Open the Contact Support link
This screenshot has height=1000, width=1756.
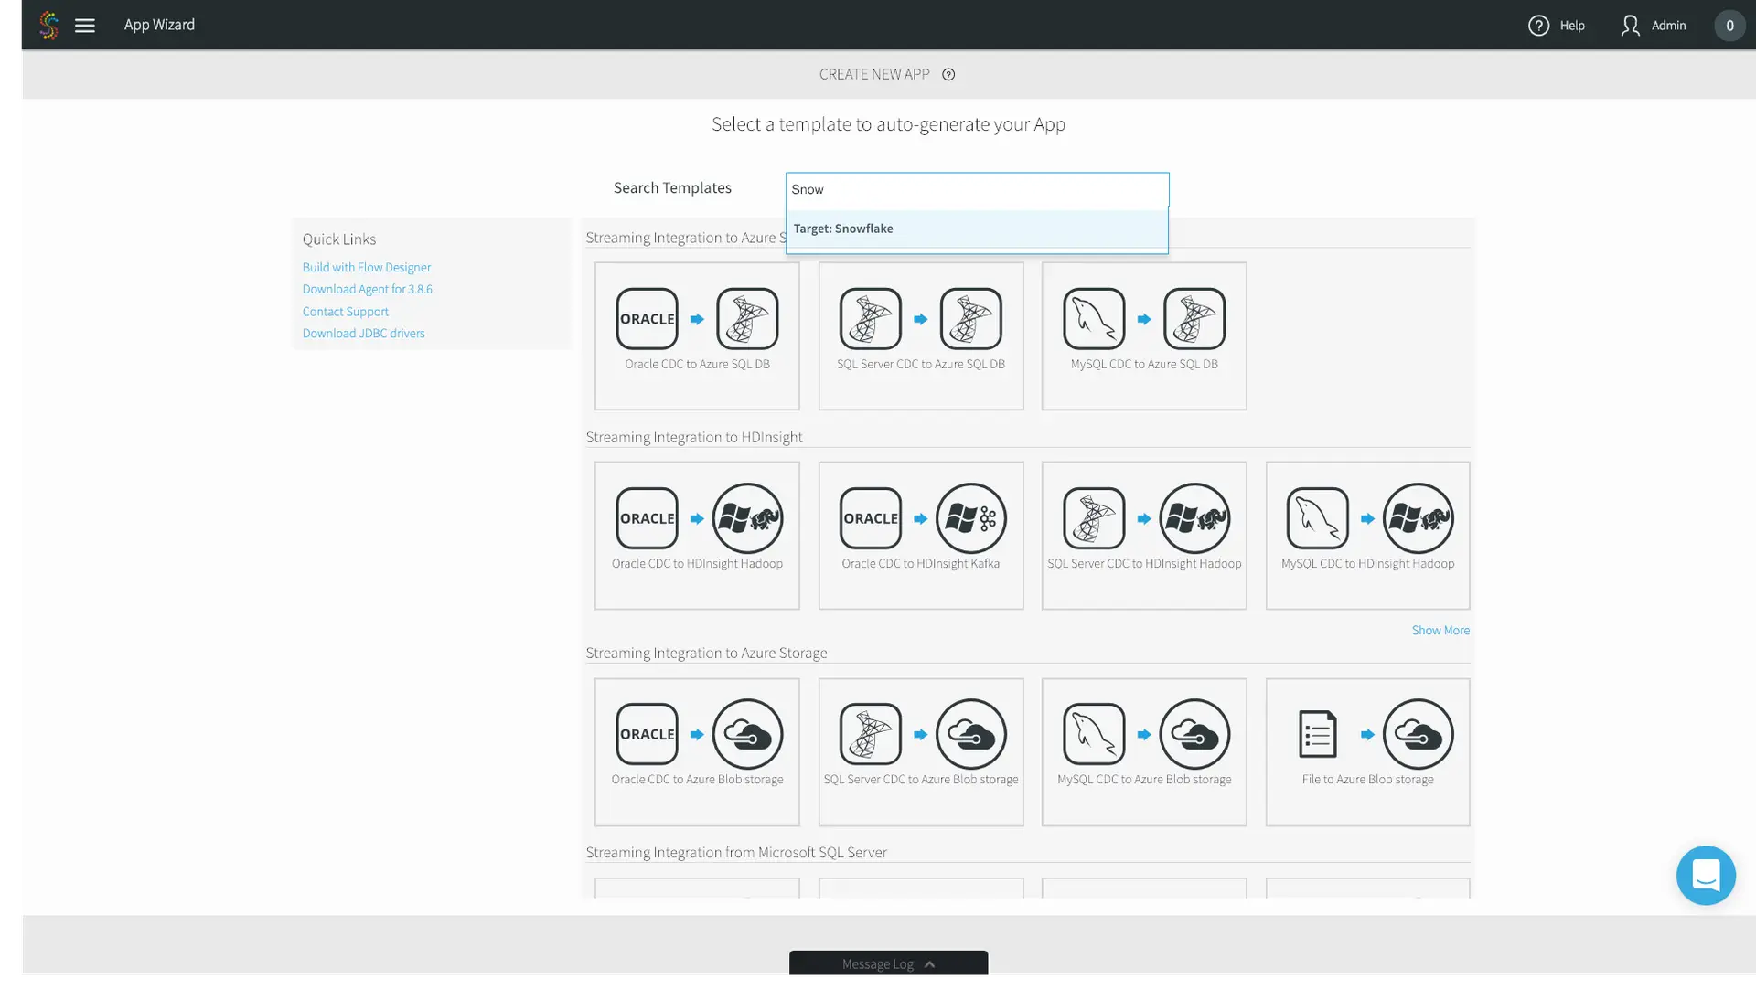(345, 312)
